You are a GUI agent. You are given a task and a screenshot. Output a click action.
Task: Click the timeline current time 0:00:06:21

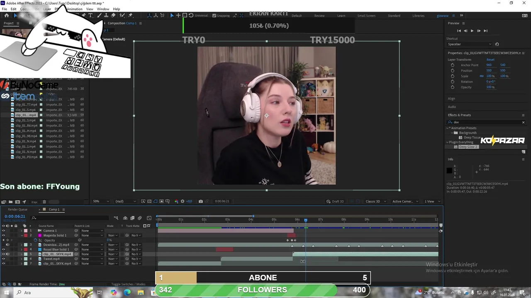15,216
